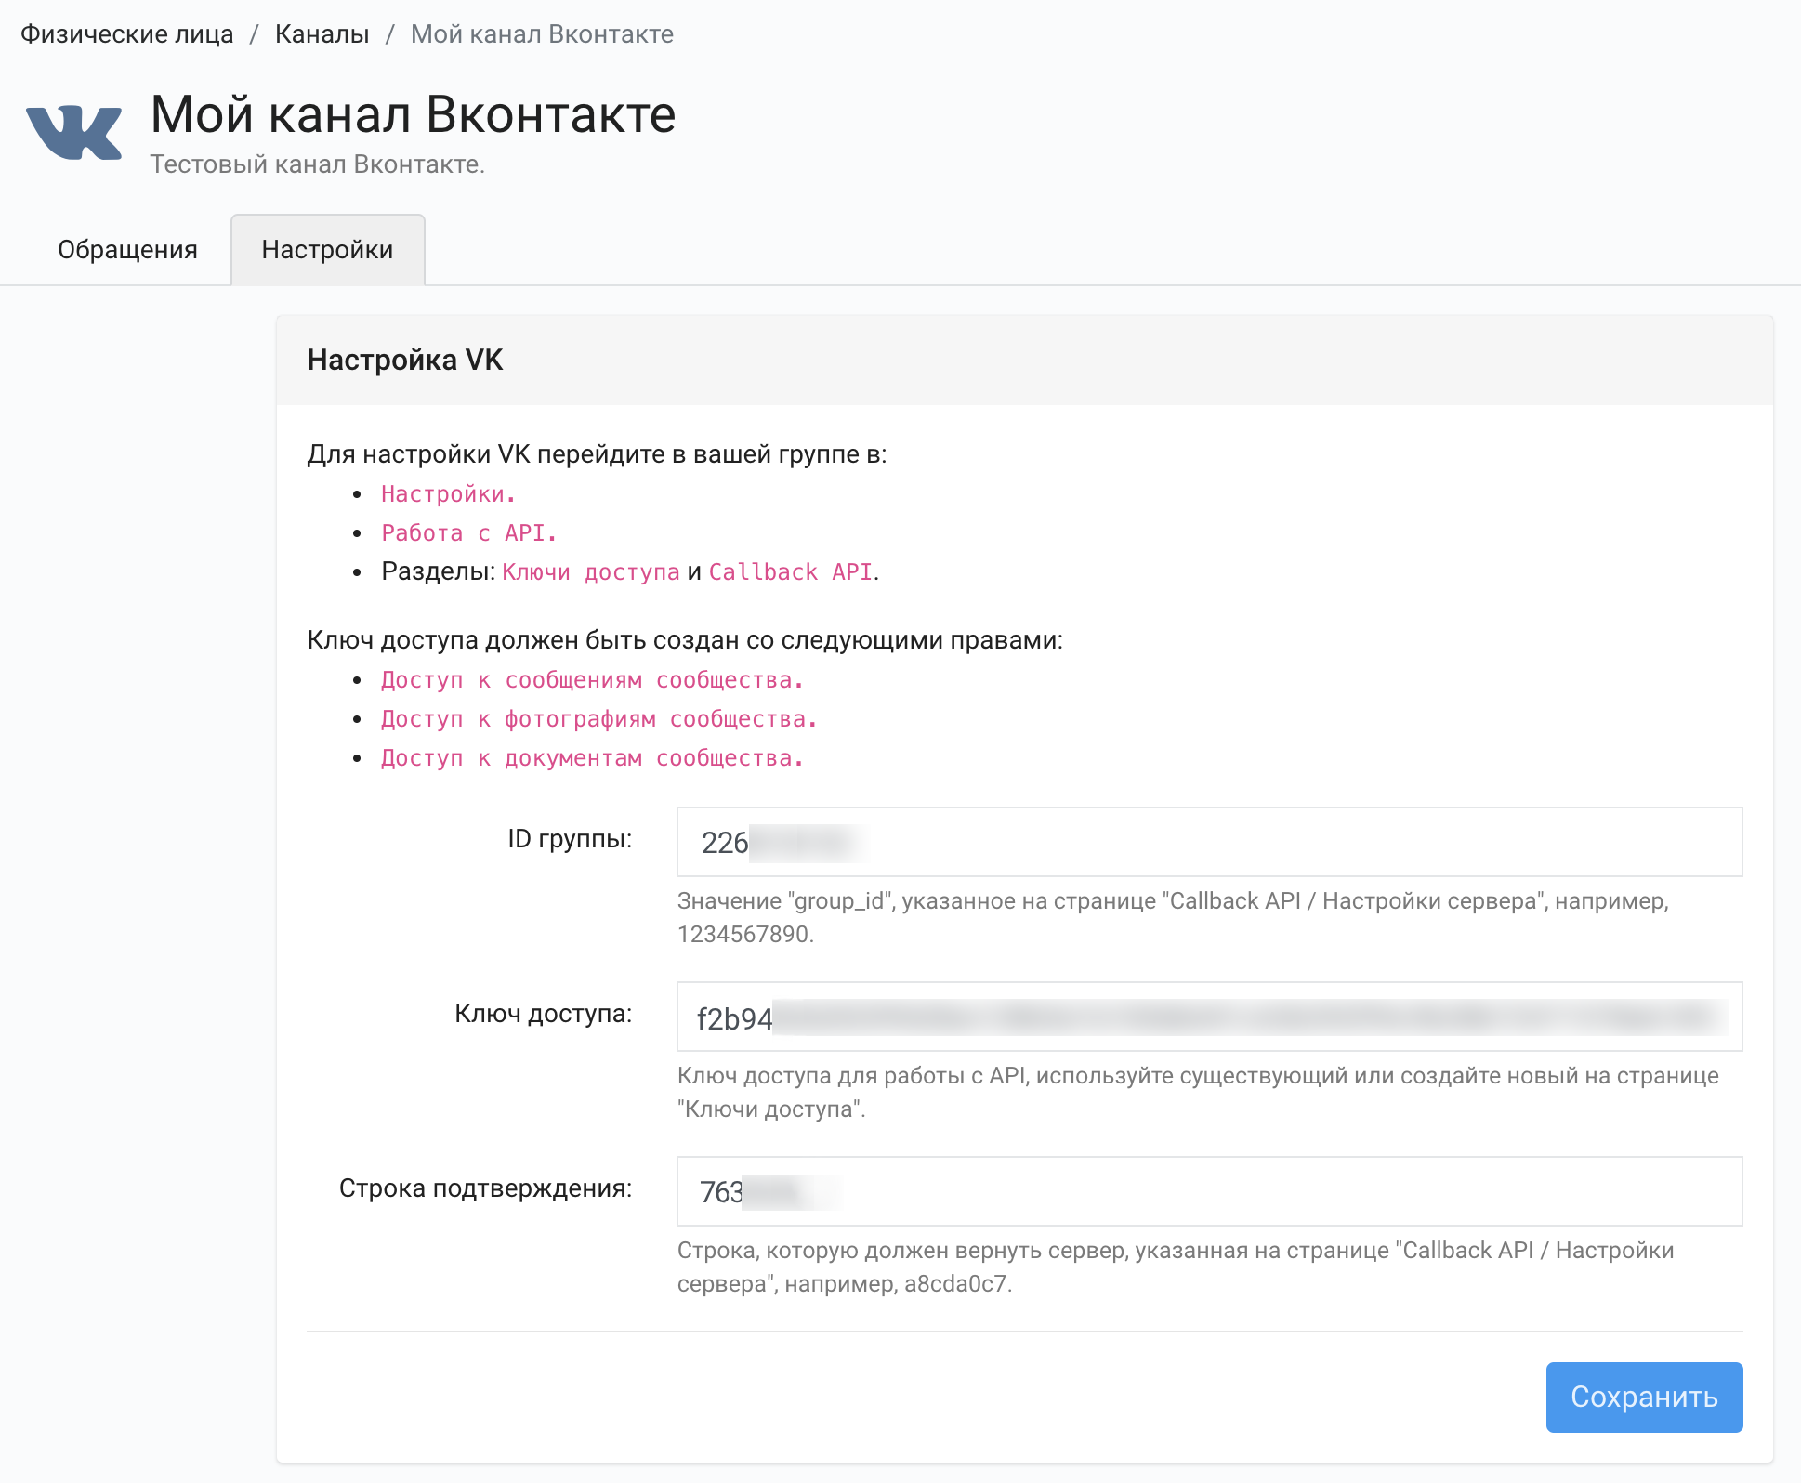Image resolution: width=1801 pixels, height=1483 pixels.
Task: Click the Ключ доступа: field label
Action: point(544,1014)
